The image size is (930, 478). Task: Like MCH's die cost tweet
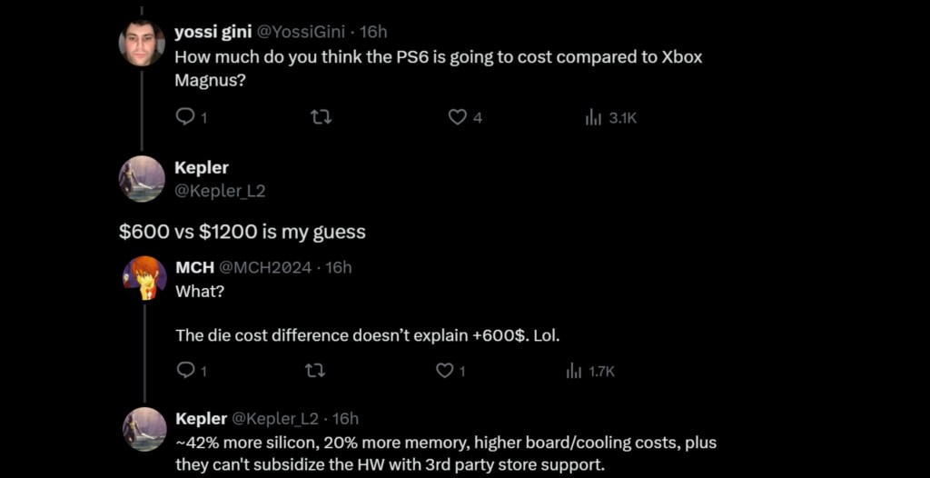pyautogui.click(x=445, y=371)
